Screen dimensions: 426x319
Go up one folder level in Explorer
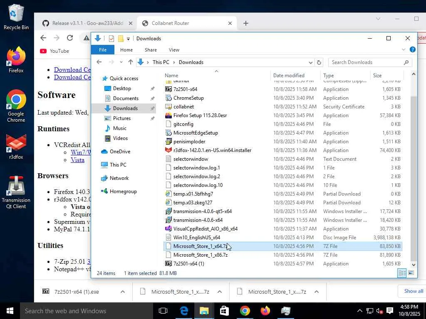(130, 62)
